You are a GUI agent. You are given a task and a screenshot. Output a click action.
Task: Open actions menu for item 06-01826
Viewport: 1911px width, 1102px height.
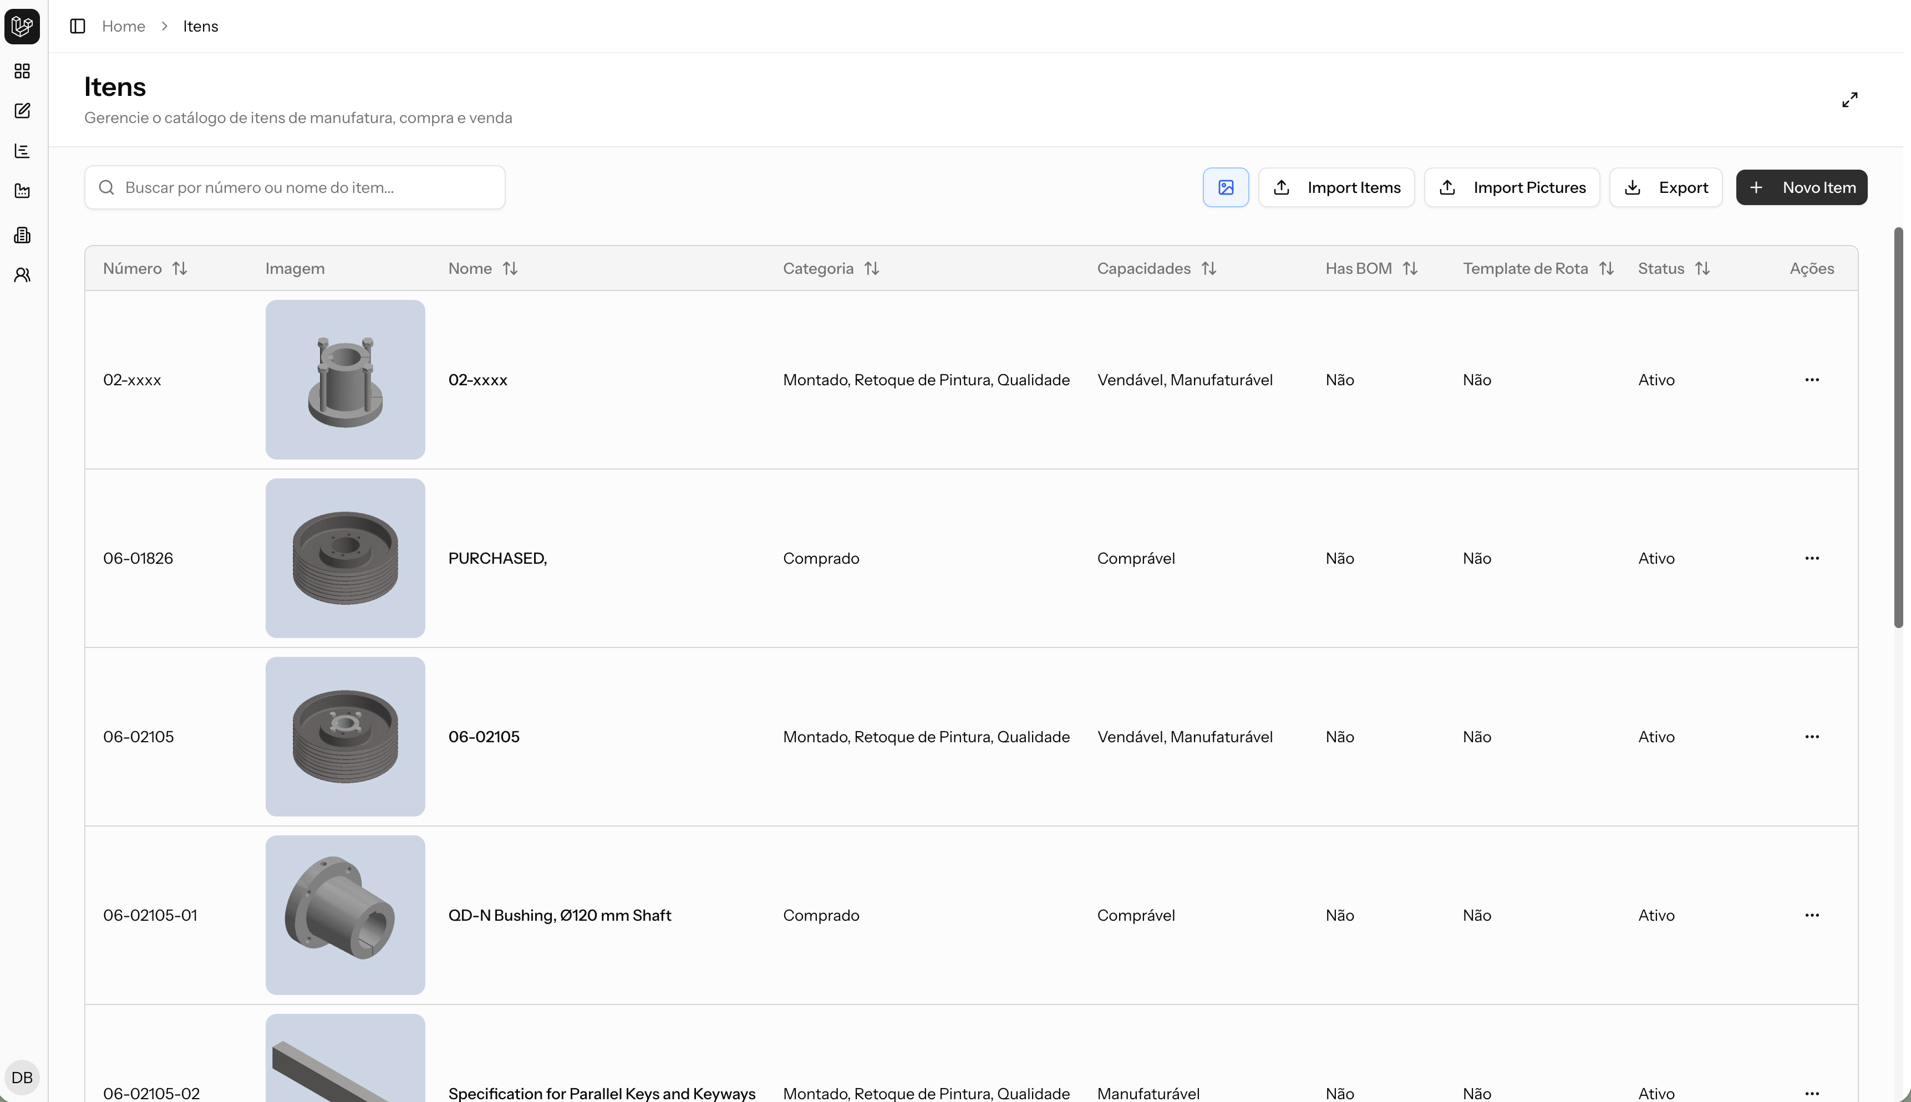point(1811,559)
